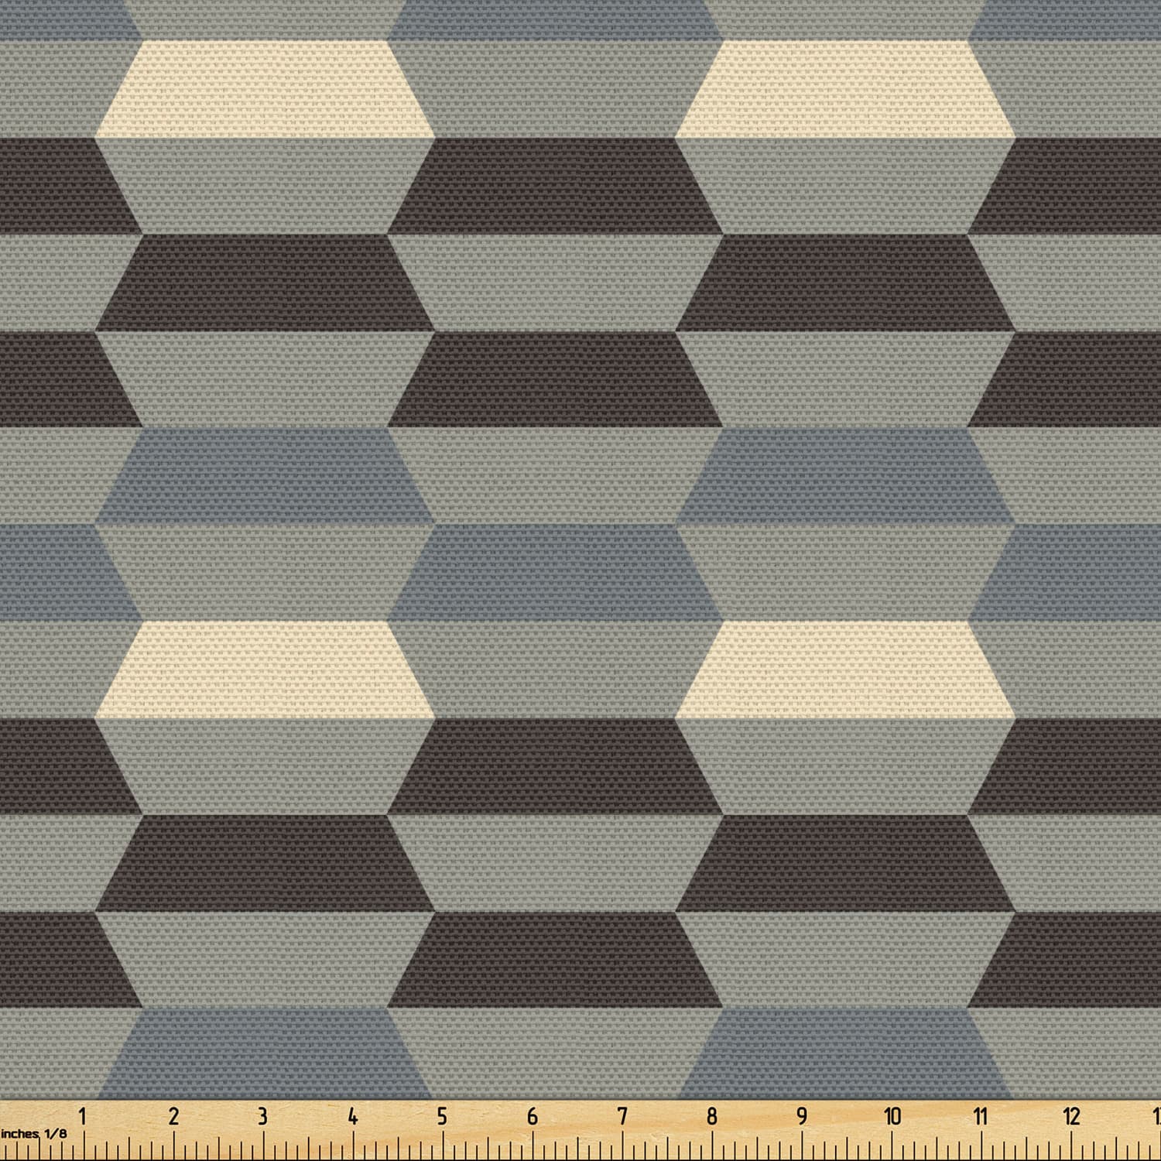The height and width of the screenshot is (1161, 1161).
Task: Click the ruler number 12
Action: point(1071,1115)
